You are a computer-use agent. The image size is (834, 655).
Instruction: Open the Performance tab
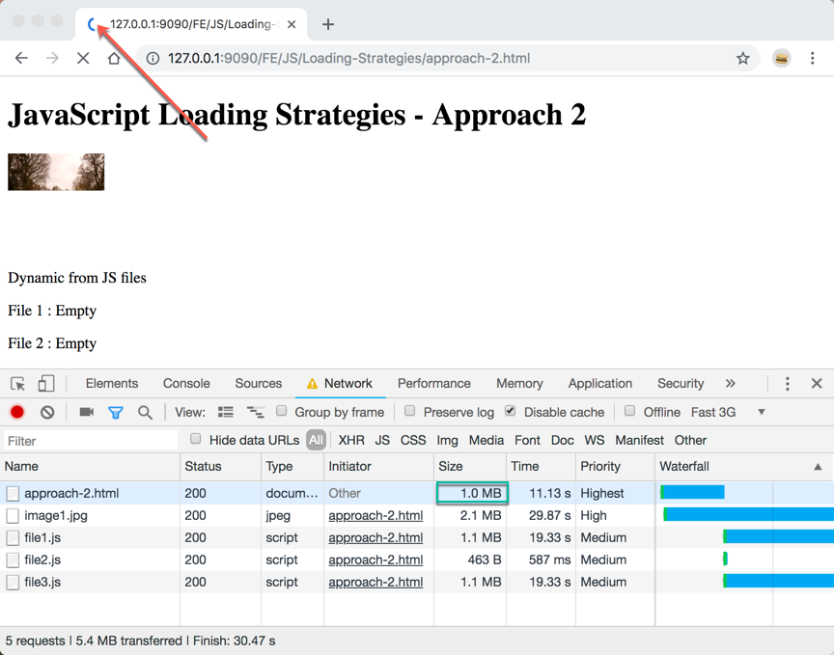434,383
